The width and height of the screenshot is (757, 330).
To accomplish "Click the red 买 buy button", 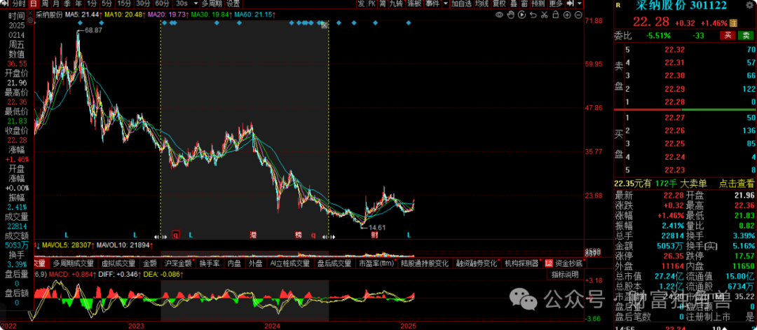I will (x=728, y=35).
